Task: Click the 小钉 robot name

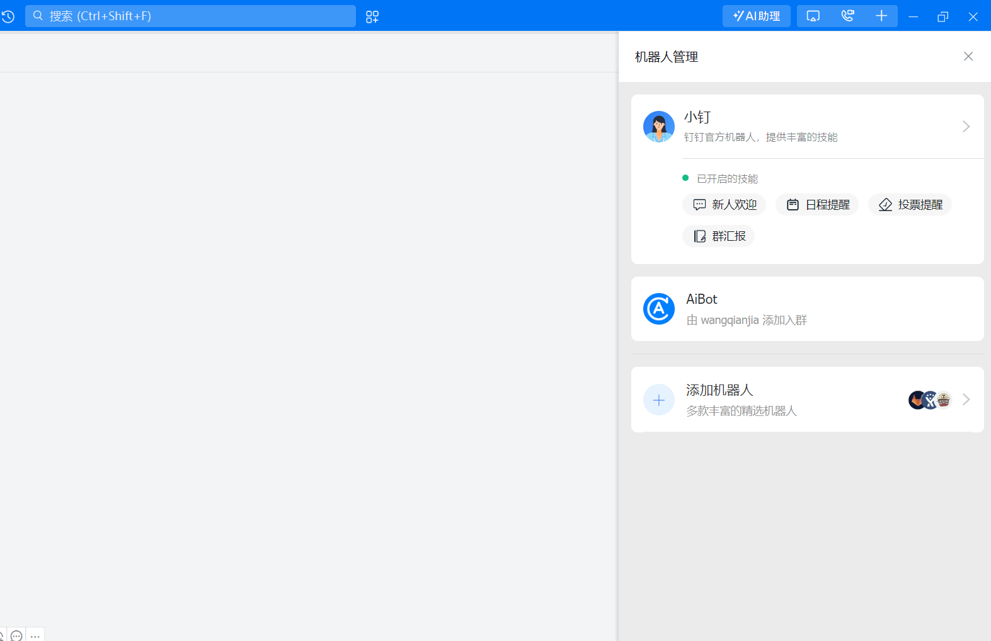Action: 697,117
